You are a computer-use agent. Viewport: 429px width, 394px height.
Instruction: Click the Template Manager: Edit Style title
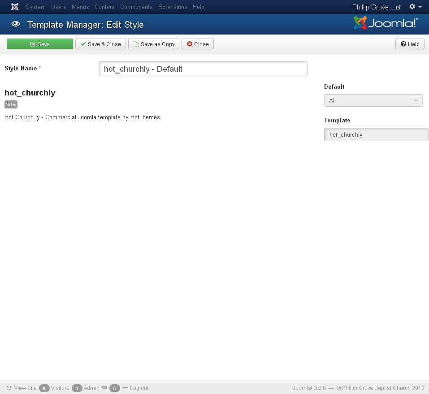(x=85, y=25)
